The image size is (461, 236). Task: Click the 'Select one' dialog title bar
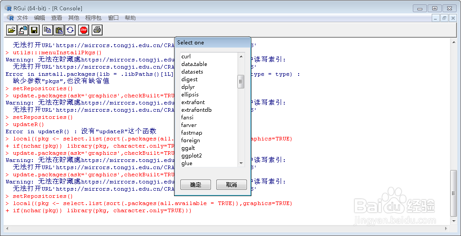pos(212,43)
